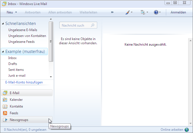Switch to the Kalender section
The image size is (193, 133).
pyautogui.click(x=27, y=100)
